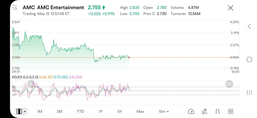Tap the High 2.835 value
257x118 pixels.
(x=135, y=7)
